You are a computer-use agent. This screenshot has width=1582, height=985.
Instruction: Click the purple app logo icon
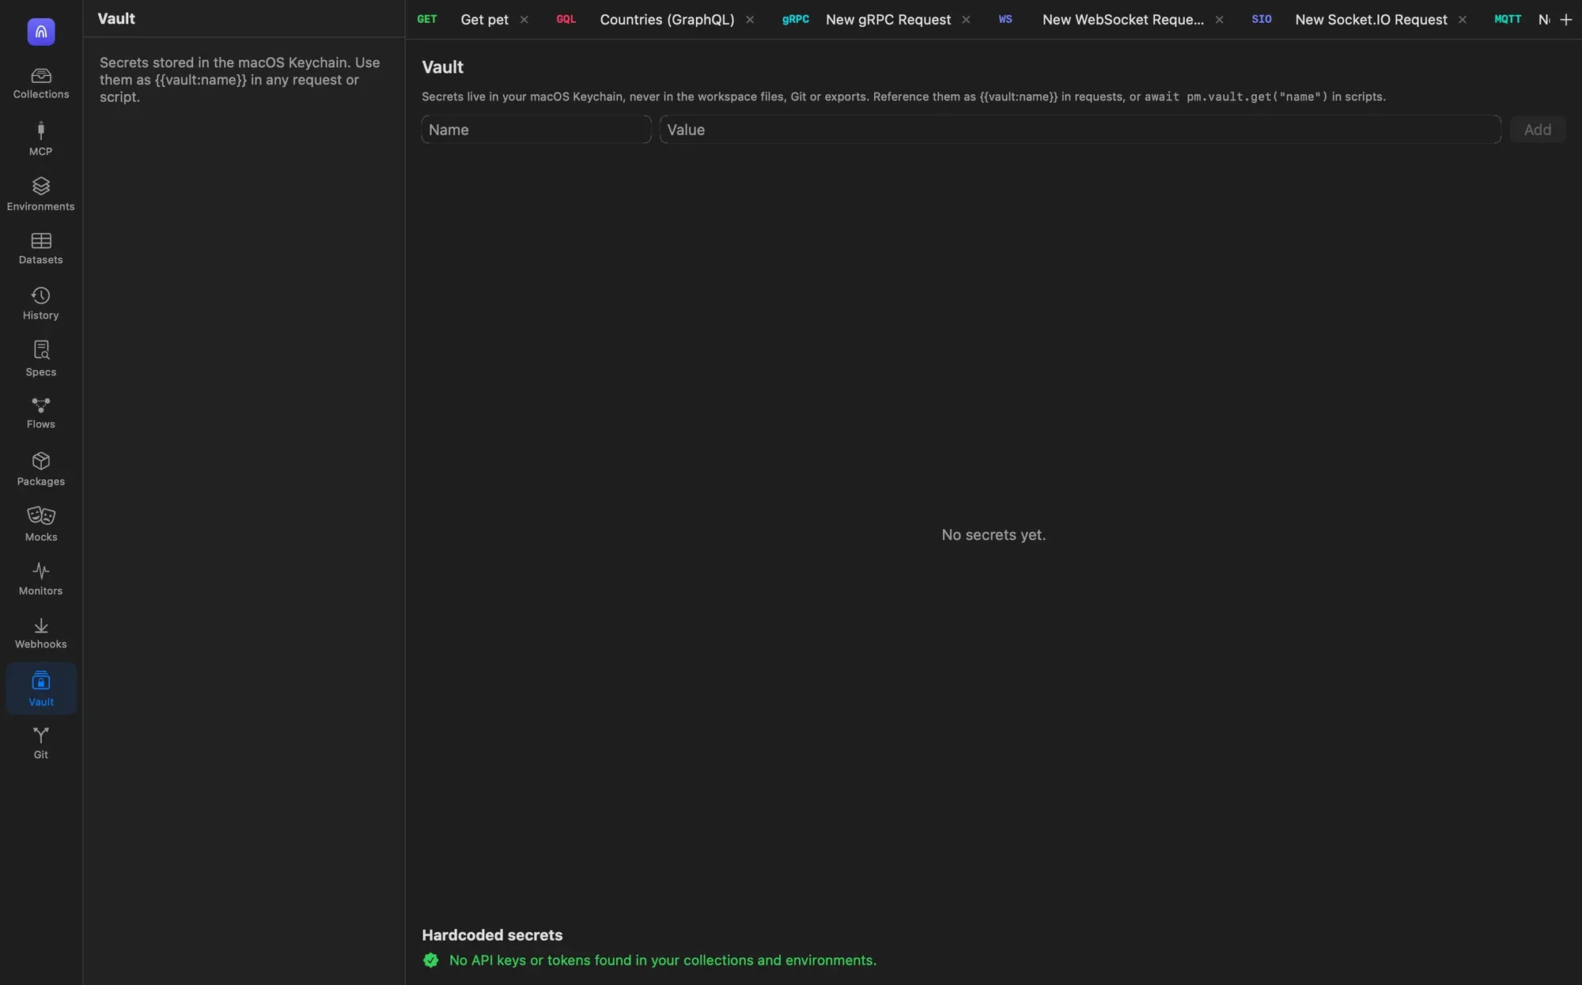[41, 32]
